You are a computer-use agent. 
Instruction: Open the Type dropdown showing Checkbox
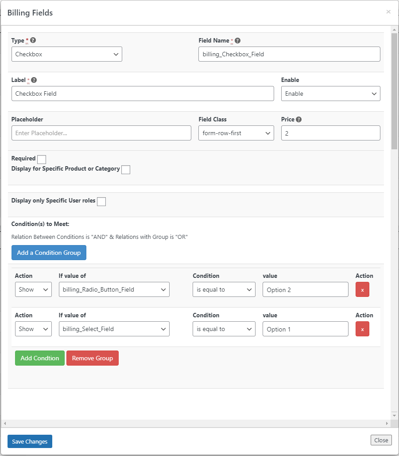(67, 54)
